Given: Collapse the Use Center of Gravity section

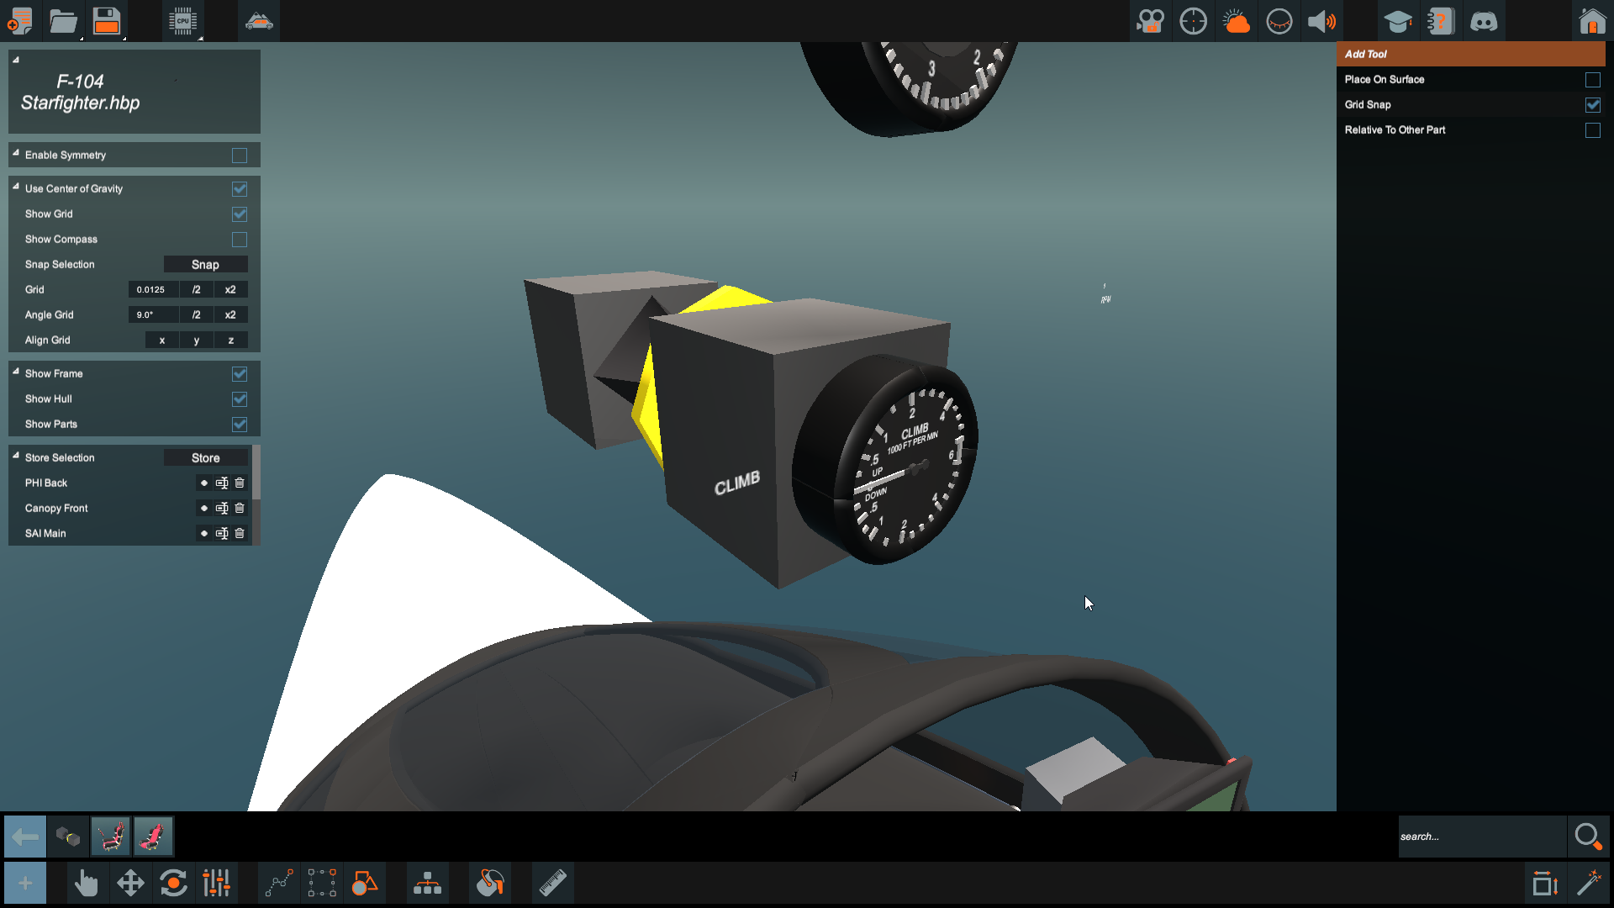Looking at the screenshot, I should pyautogui.click(x=16, y=187).
